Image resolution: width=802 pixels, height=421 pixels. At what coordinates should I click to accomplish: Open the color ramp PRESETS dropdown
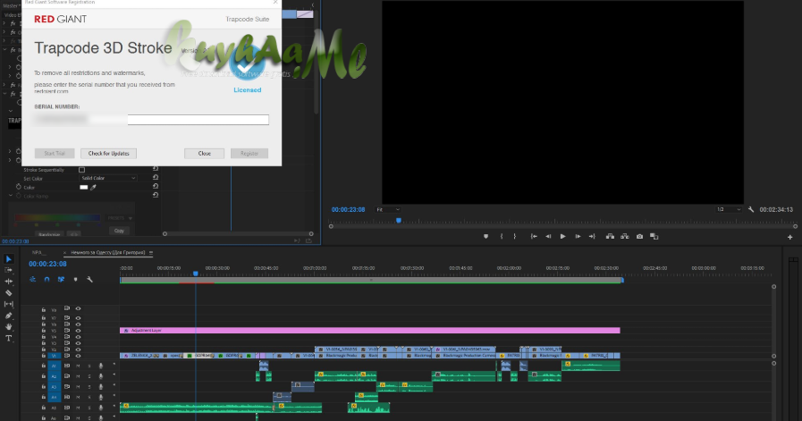click(121, 218)
